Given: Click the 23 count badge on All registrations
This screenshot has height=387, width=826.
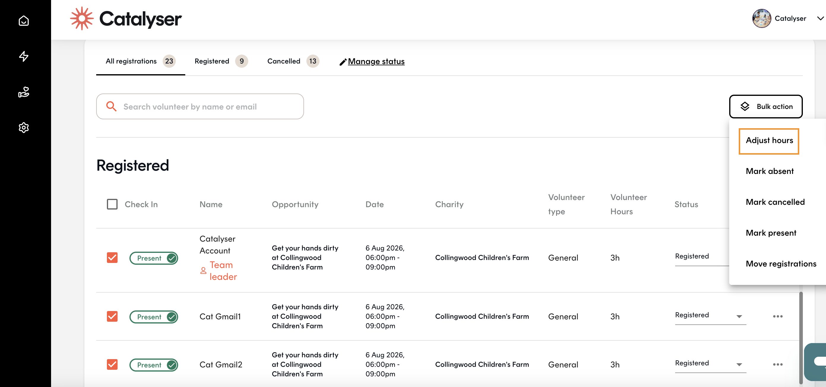Looking at the screenshot, I should 169,61.
